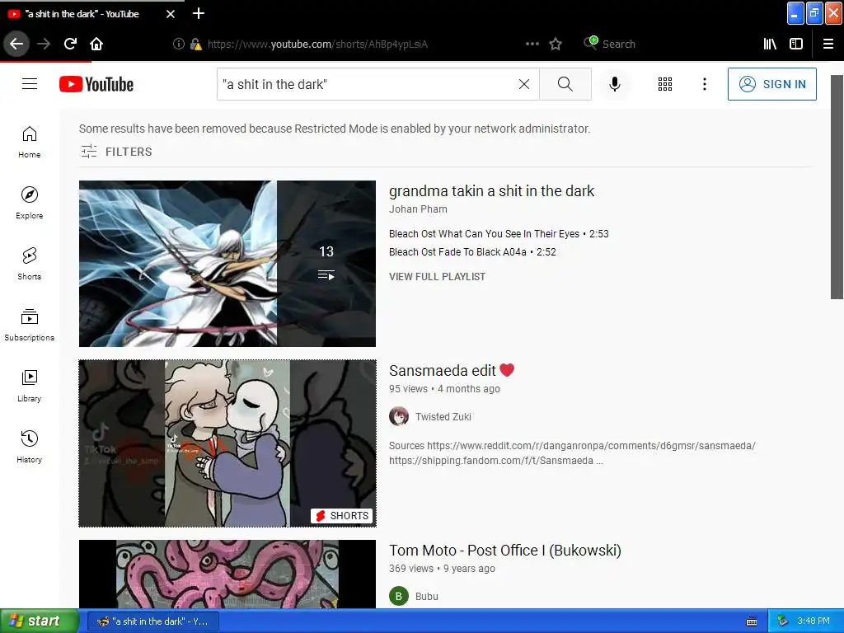Close the "a shit in the dark" tab
844x633 pixels.
(171, 14)
